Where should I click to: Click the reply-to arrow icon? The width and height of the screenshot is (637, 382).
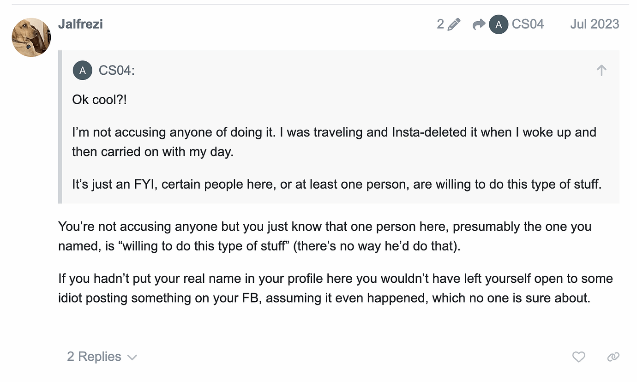tap(479, 24)
